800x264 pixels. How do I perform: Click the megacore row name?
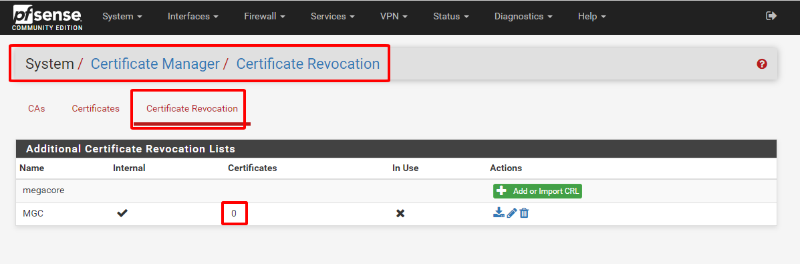tap(43, 190)
